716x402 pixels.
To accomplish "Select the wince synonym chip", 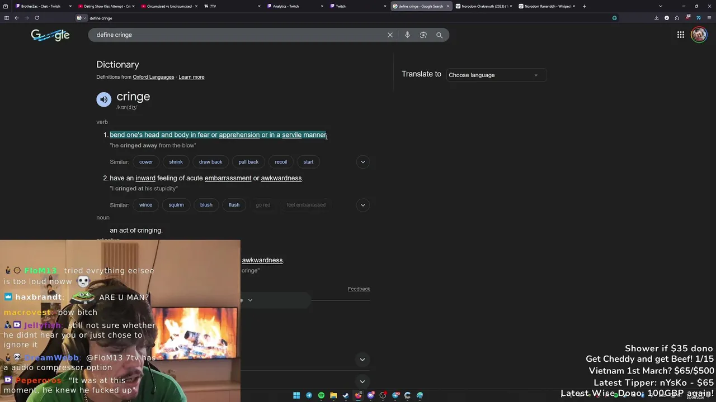I will point(145,205).
